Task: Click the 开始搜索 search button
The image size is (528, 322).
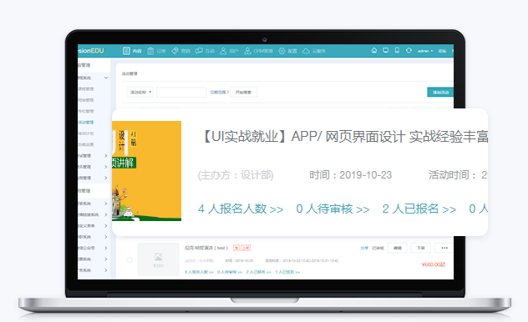Action: 243,92
